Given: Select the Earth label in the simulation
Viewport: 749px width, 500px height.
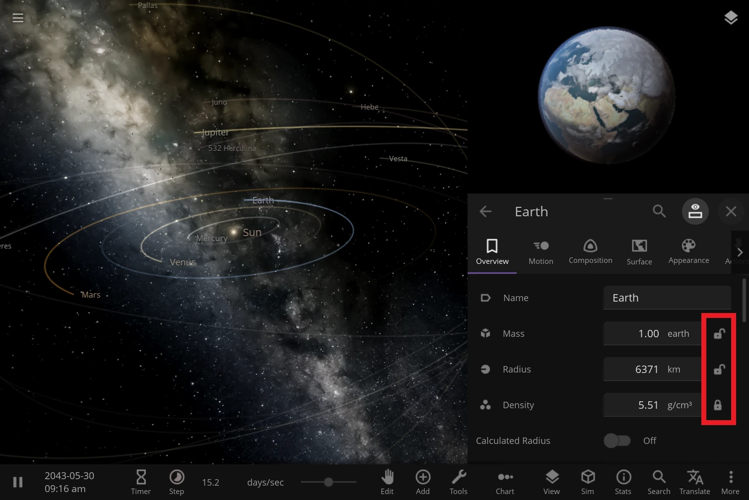Looking at the screenshot, I should [263, 200].
